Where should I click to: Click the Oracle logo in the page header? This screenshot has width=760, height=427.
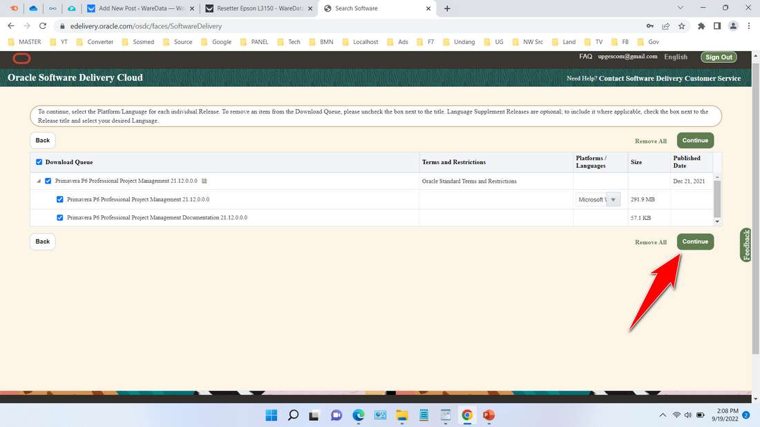coord(21,59)
